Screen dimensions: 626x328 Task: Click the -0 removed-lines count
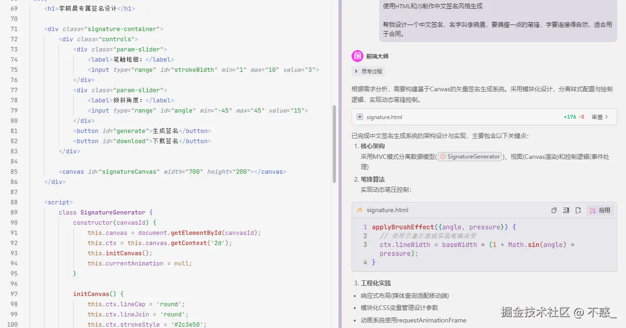(581, 117)
